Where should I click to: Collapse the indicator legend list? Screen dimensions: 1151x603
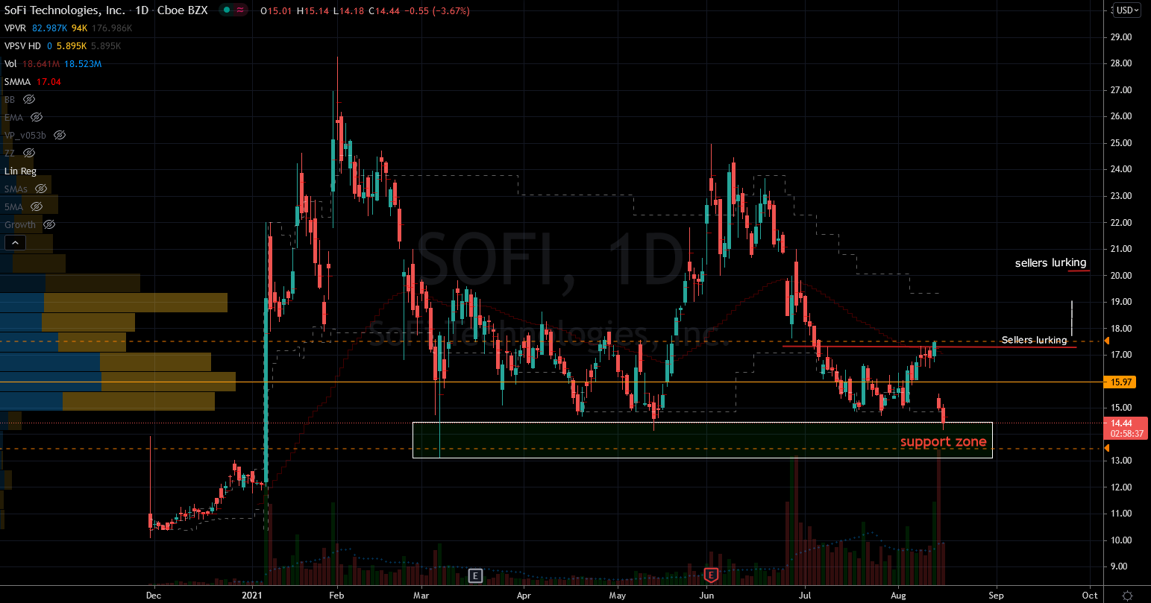click(15, 242)
